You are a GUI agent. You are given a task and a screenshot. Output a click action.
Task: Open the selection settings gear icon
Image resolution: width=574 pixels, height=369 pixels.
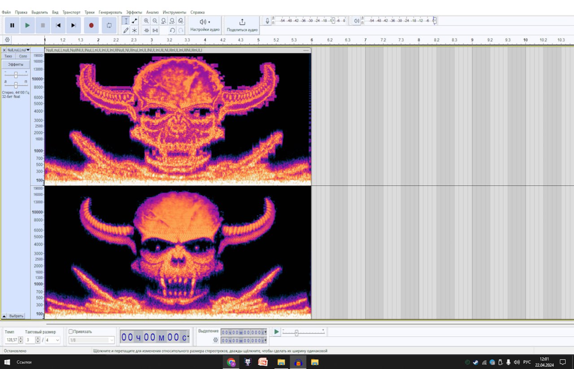pyautogui.click(x=216, y=340)
